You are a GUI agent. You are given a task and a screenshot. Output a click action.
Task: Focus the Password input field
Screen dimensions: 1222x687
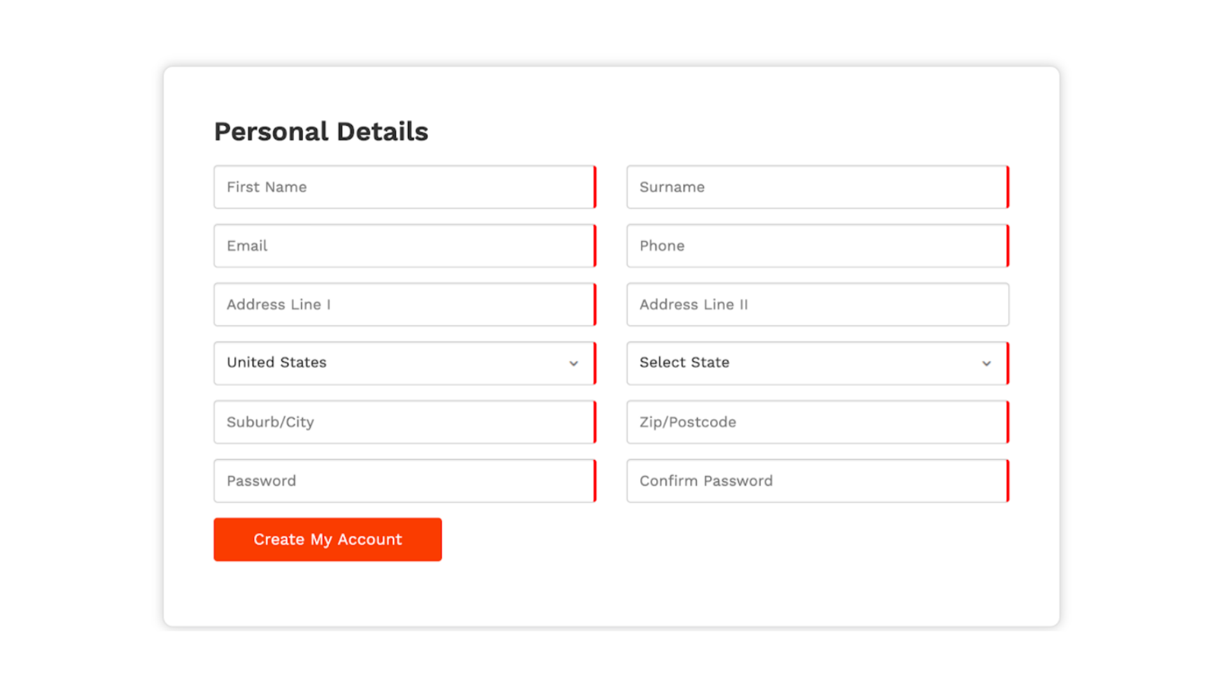405,481
